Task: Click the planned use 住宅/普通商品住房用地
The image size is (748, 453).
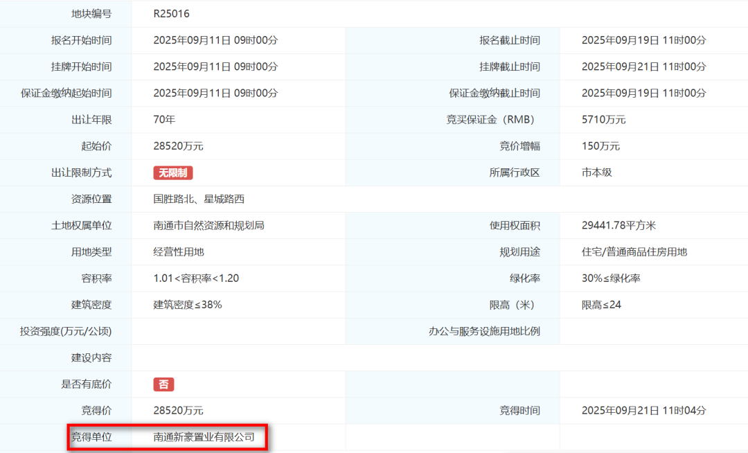Action: click(x=634, y=251)
